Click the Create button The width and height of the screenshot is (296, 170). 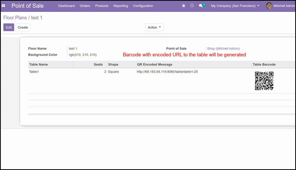pos(23,27)
